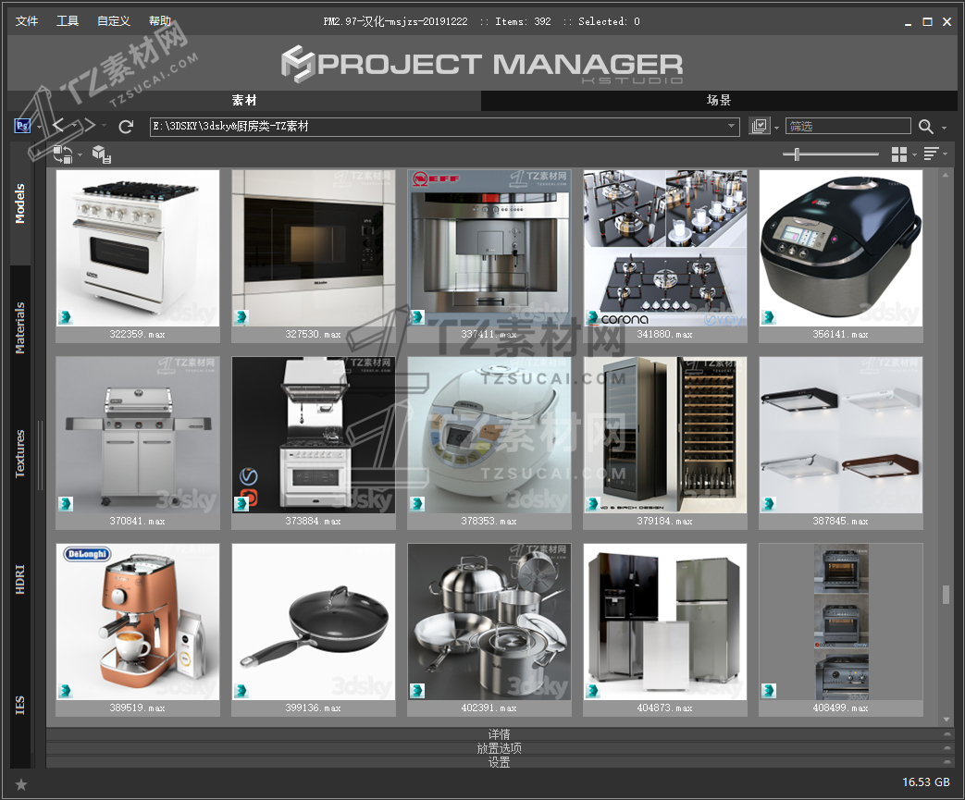The width and height of the screenshot is (965, 800).
Task: Refresh the current folder listing
Action: click(x=126, y=126)
